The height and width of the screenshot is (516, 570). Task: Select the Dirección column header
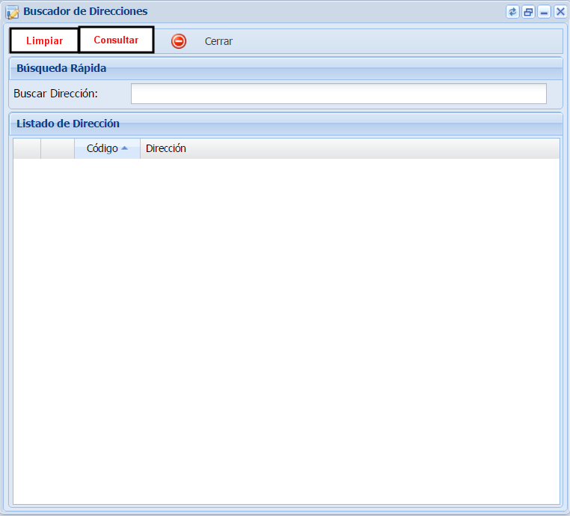(166, 148)
